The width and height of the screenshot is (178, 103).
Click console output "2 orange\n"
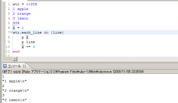16,91
